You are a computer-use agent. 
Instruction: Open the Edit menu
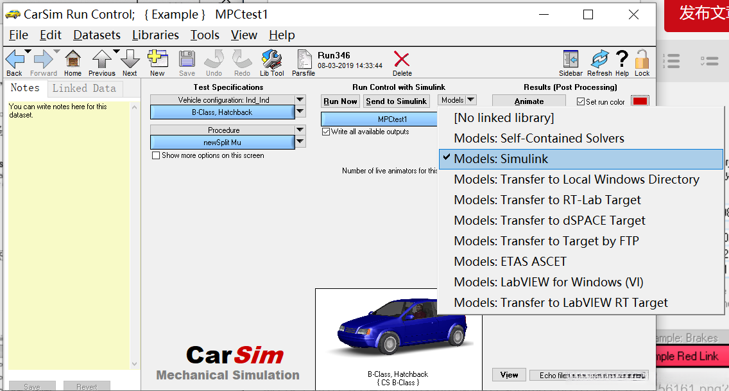50,35
